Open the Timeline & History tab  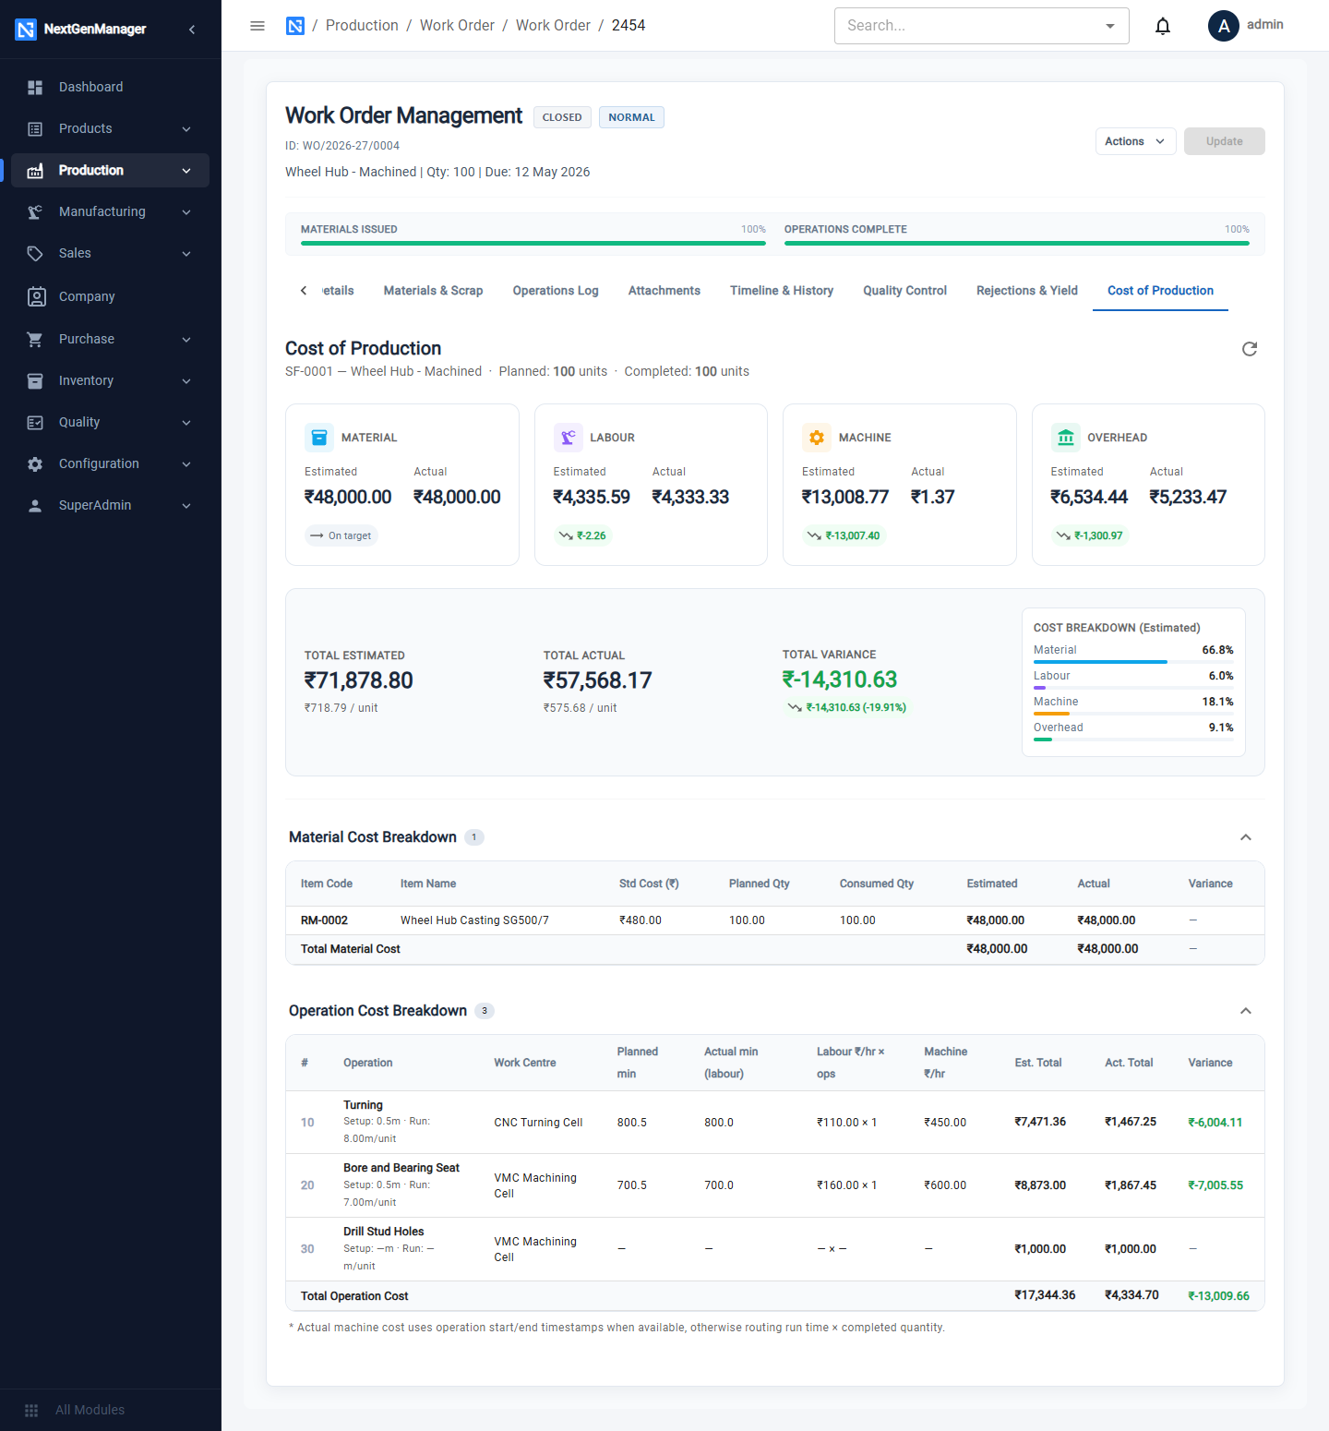pos(782,290)
